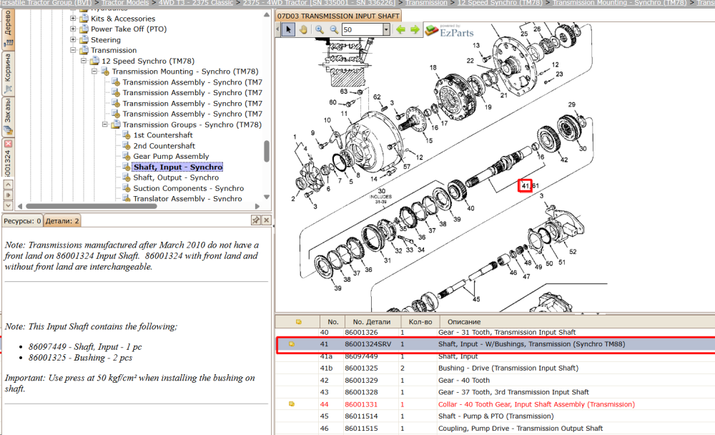Expand the Steering tree node
715x435 pixels.
tap(73, 40)
